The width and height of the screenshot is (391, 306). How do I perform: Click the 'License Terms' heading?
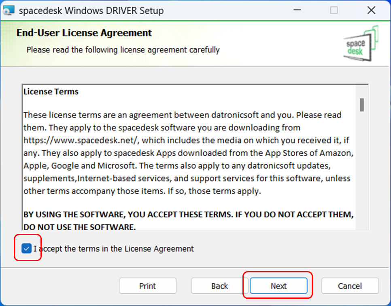(51, 92)
